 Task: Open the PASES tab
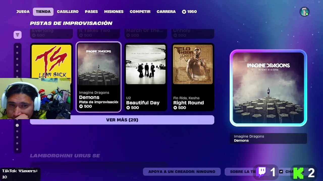(x=91, y=12)
